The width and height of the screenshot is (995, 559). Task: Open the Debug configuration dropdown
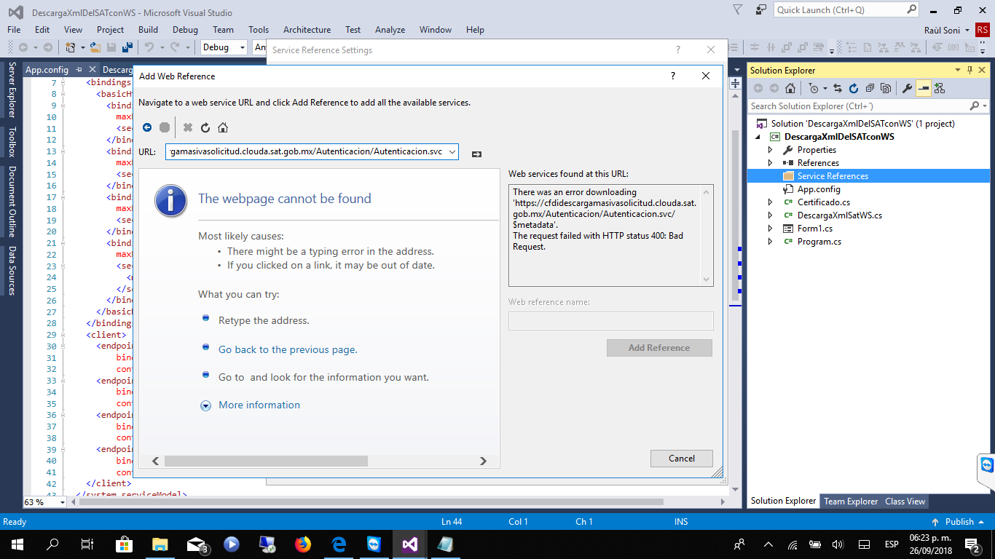242,47
